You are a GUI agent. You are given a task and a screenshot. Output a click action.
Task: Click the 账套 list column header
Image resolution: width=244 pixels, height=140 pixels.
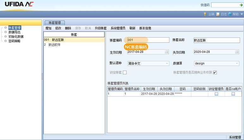tap(74, 35)
